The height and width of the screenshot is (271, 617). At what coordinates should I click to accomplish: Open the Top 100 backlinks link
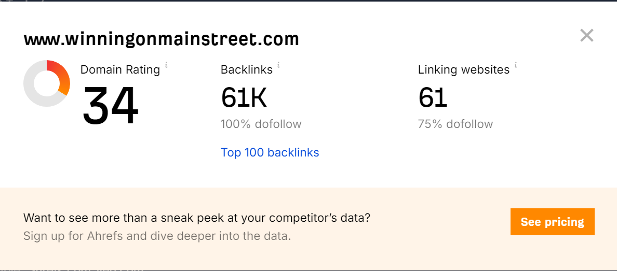point(270,152)
